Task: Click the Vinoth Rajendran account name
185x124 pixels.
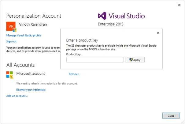Action: pyautogui.click(x=33, y=24)
